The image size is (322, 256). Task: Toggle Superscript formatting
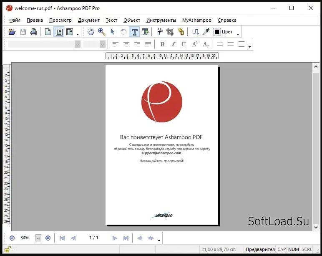click(x=195, y=44)
